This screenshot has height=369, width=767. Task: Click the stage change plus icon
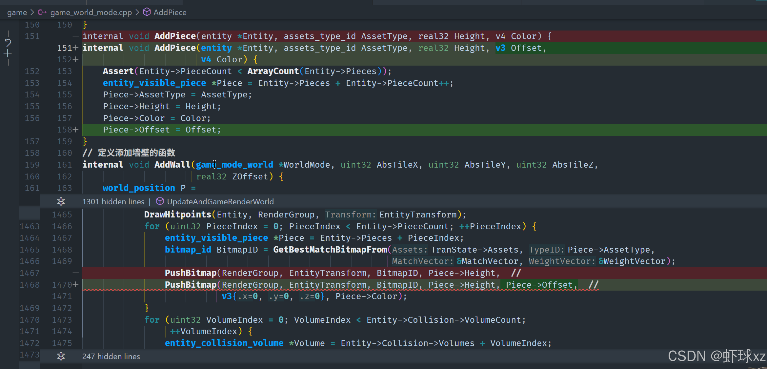click(x=8, y=53)
